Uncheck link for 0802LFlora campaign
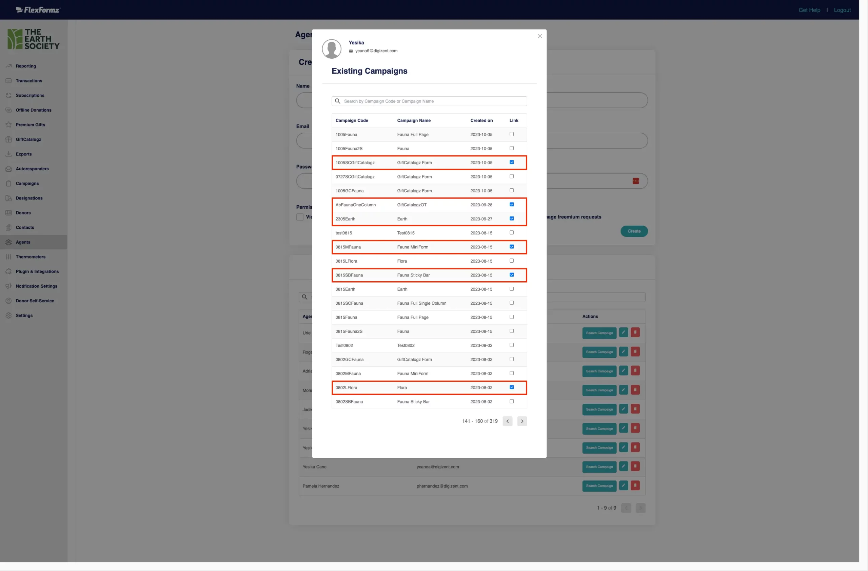868x571 pixels. pyautogui.click(x=512, y=387)
